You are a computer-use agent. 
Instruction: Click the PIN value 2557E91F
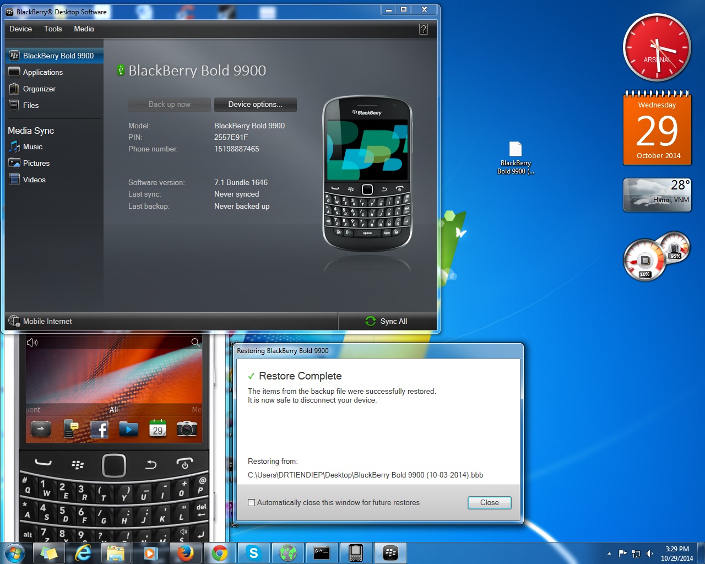point(231,137)
